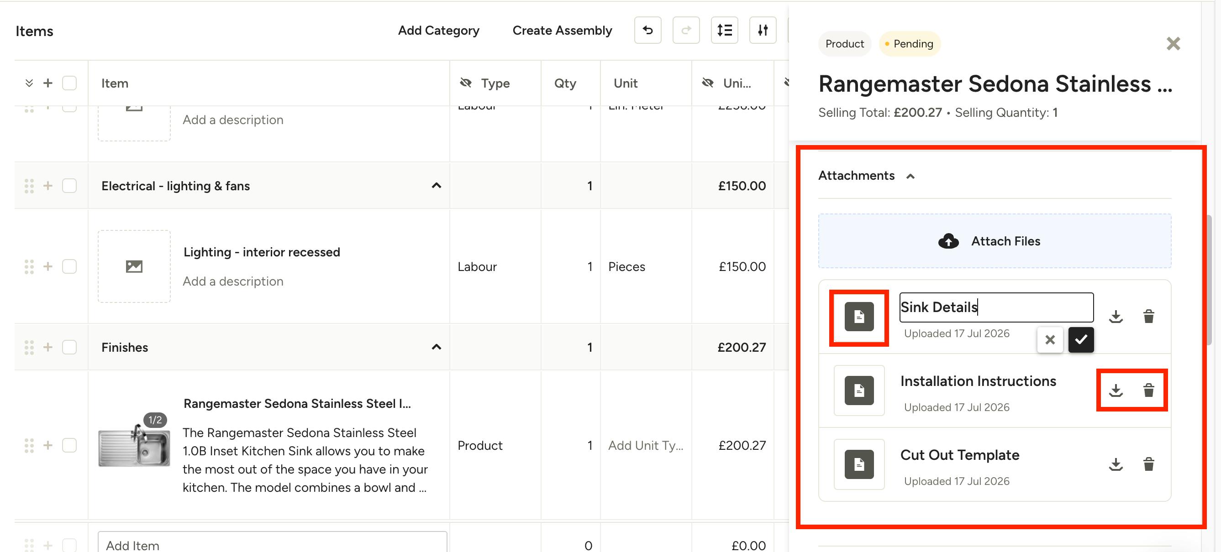Delete the Cut Out Template attachment

(1148, 464)
